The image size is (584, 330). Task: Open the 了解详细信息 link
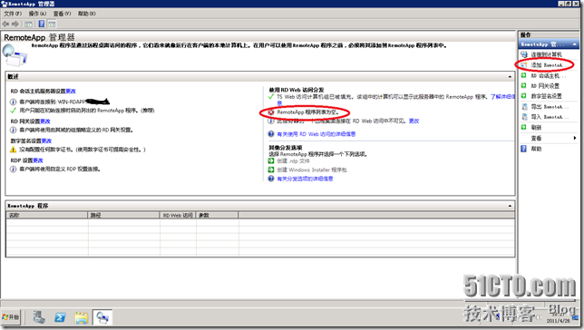pos(502,97)
